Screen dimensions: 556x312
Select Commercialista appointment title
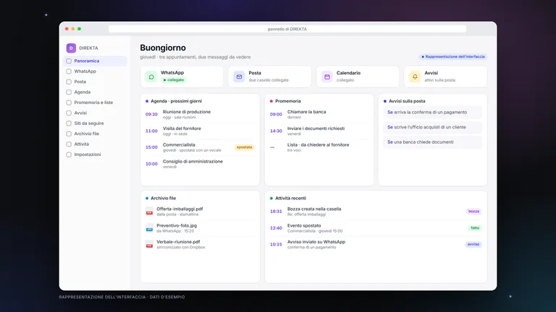coord(179,144)
